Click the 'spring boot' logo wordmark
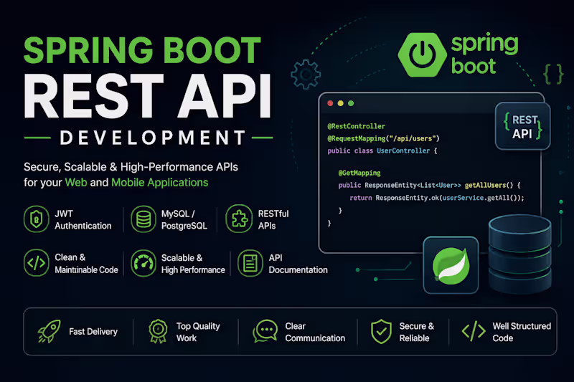The width and height of the screenshot is (574, 382). pos(485,55)
